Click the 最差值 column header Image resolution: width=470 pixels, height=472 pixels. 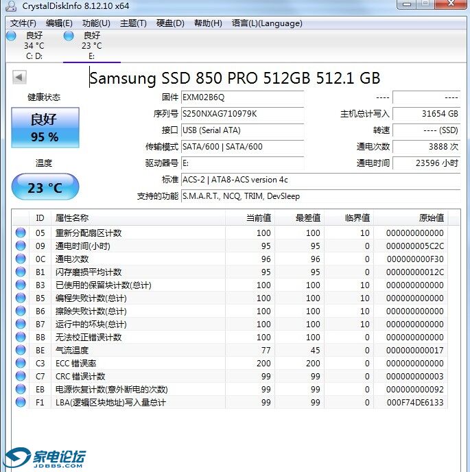point(300,217)
